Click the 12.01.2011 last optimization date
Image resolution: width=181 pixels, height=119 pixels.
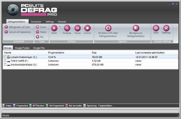pyautogui.click(x=147, y=57)
